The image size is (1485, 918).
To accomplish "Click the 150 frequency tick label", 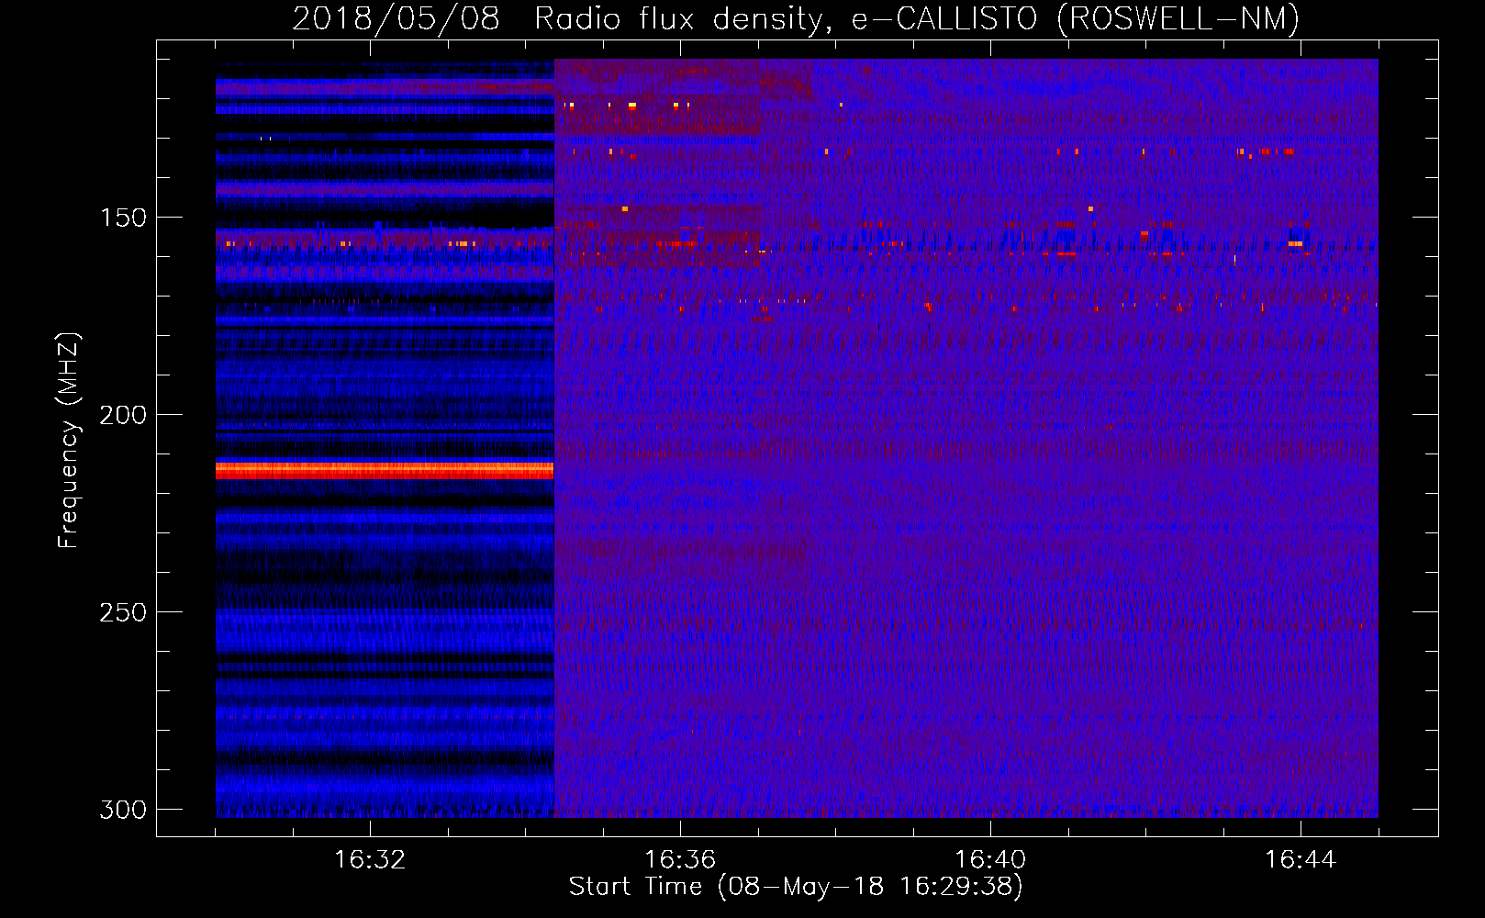I will pyautogui.click(x=123, y=218).
